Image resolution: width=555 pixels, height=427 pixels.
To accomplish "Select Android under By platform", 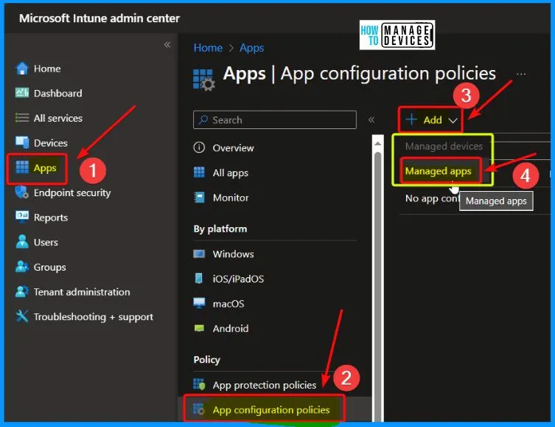I will click(231, 328).
